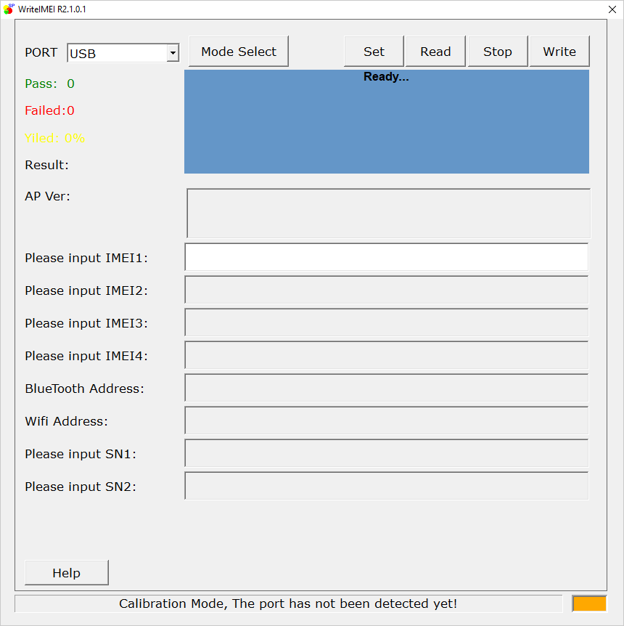This screenshot has height=626, width=624.
Task: Click the red Failed counter label
Action: [x=49, y=110]
